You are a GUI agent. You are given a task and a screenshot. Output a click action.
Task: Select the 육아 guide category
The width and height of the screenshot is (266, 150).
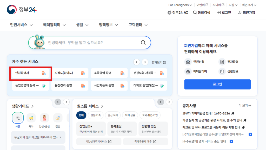[31, 120]
